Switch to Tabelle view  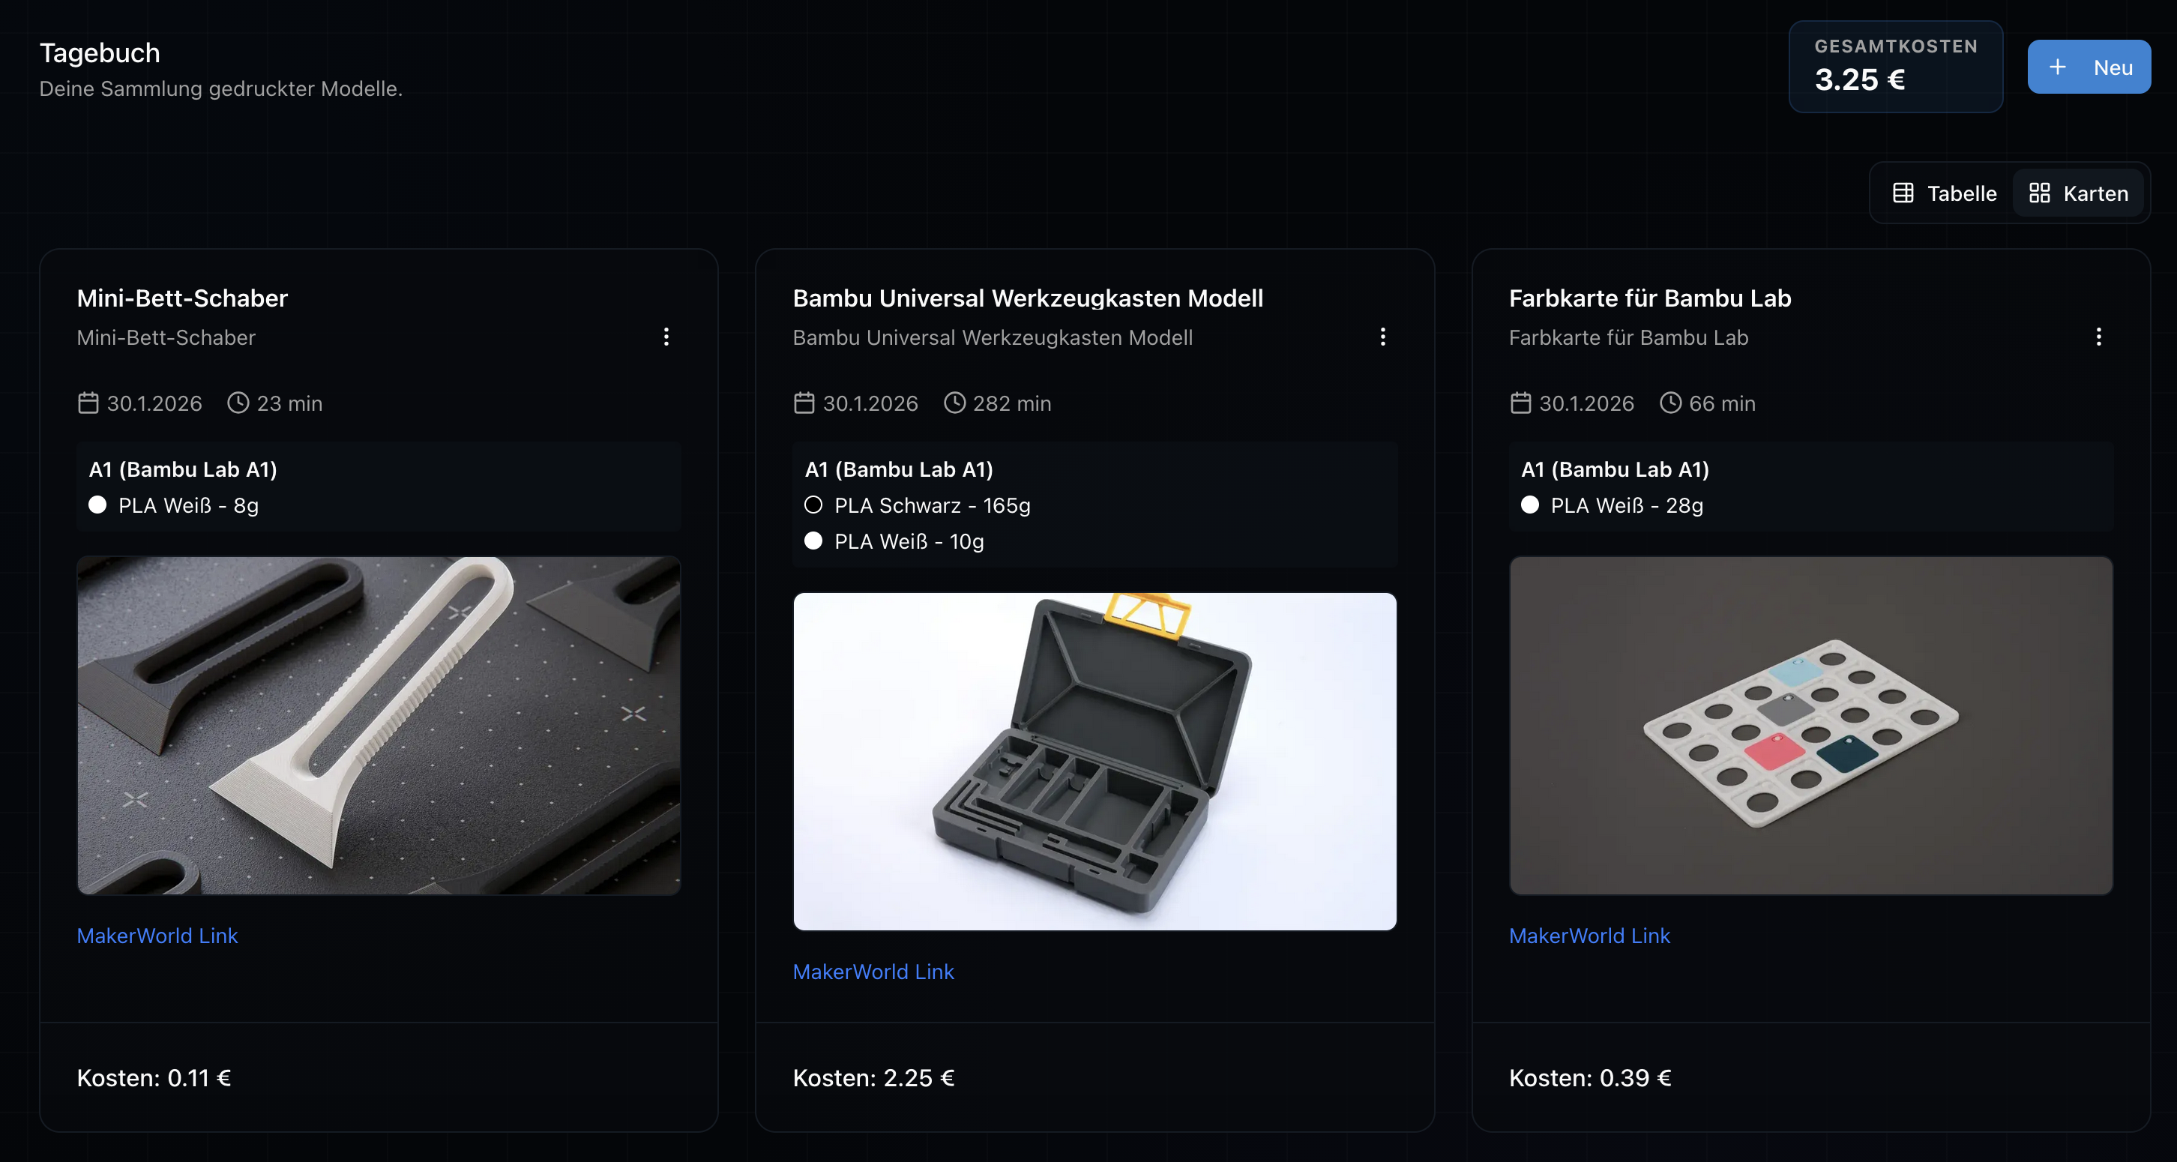(1945, 193)
